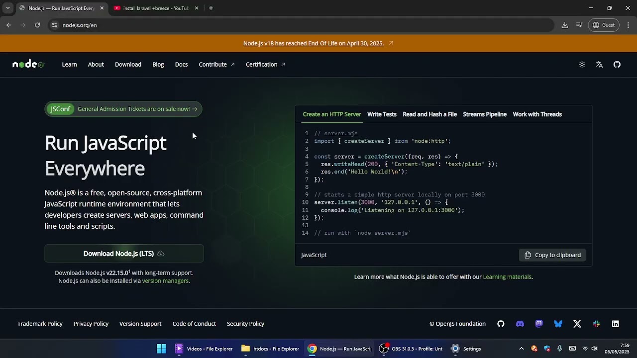
Task: Click Copy to clipboard button
Action: [552, 255]
